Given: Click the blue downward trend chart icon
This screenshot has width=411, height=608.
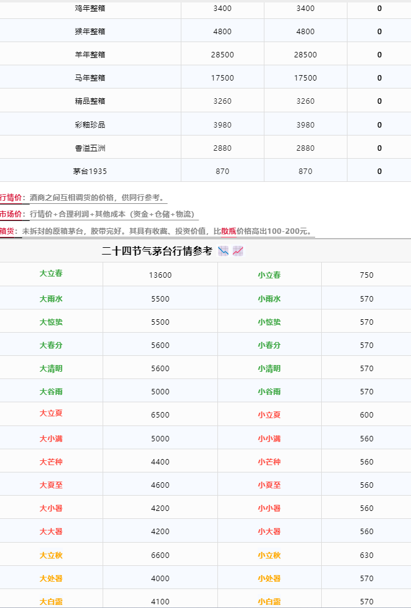Looking at the screenshot, I should click(x=224, y=252).
